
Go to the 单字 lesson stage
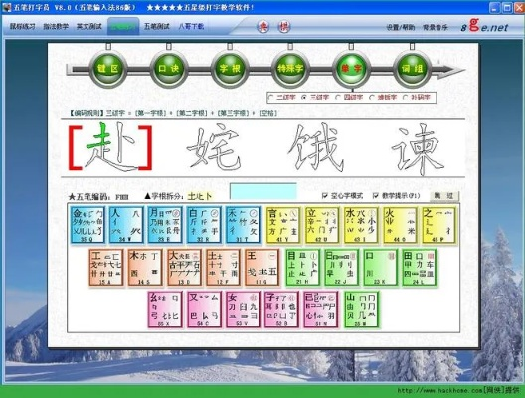(351, 69)
